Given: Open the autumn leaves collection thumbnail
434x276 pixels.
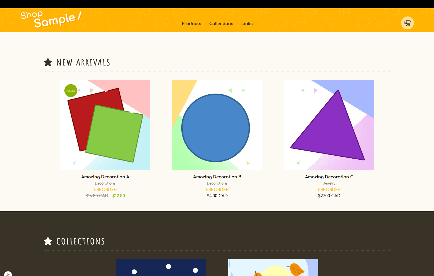Looking at the screenshot, I should [x=273, y=267].
